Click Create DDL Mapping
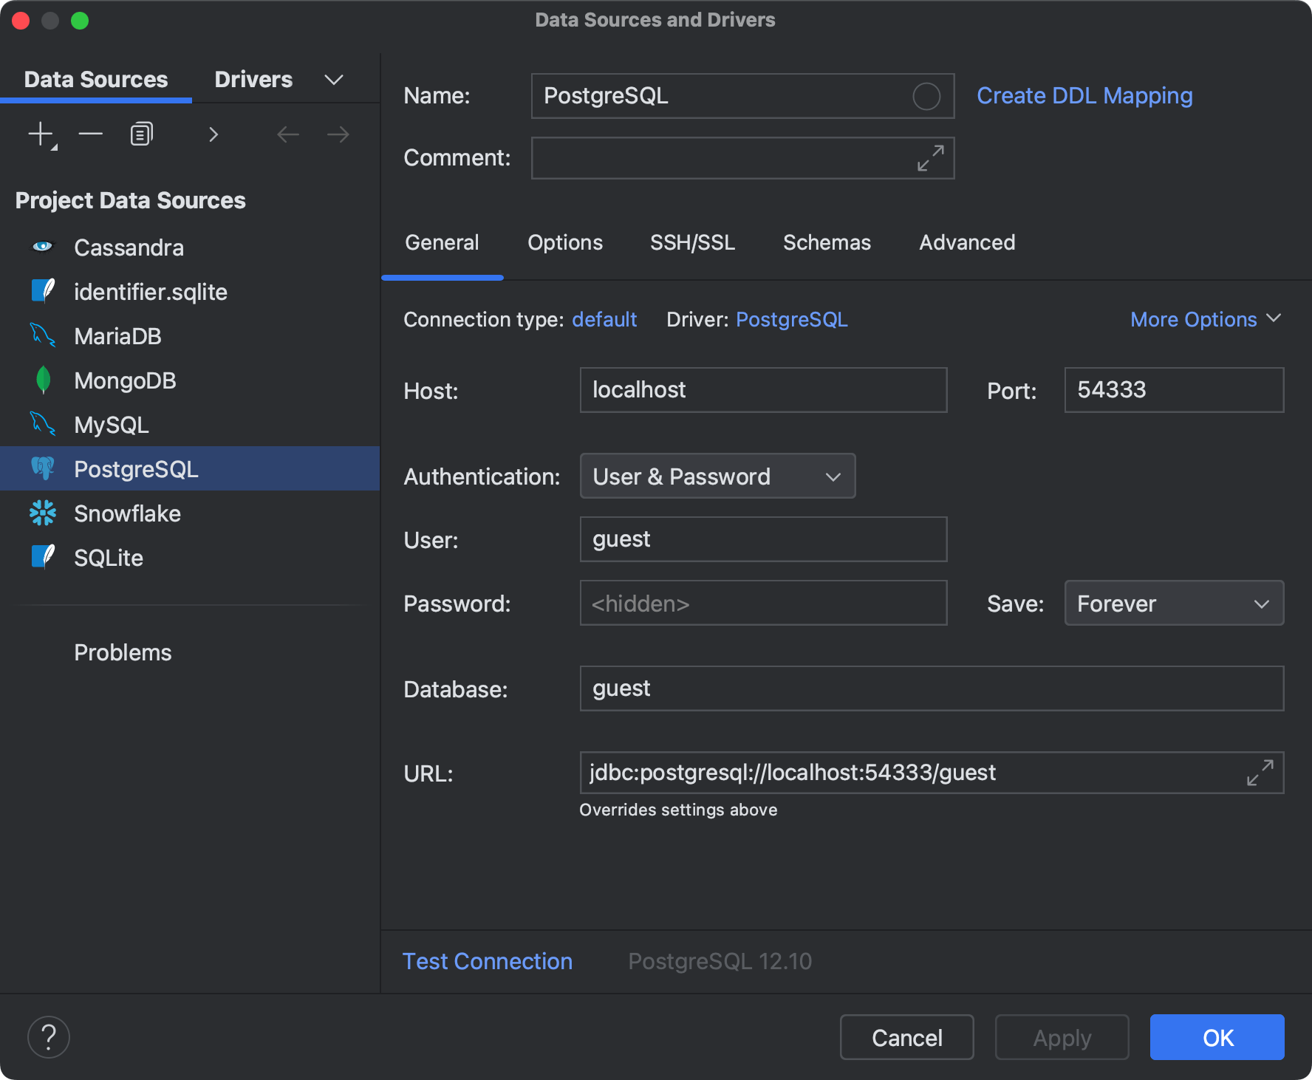Screen dimensions: 1312x1080 pos(1084,95)
